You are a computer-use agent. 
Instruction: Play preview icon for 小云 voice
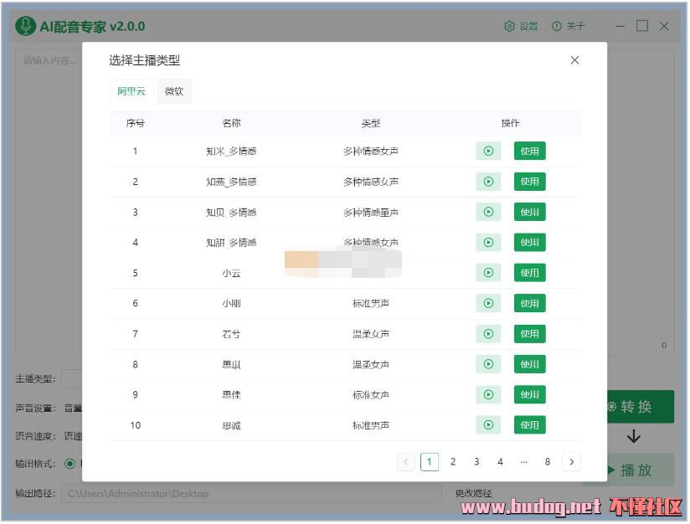click(488, 273)
